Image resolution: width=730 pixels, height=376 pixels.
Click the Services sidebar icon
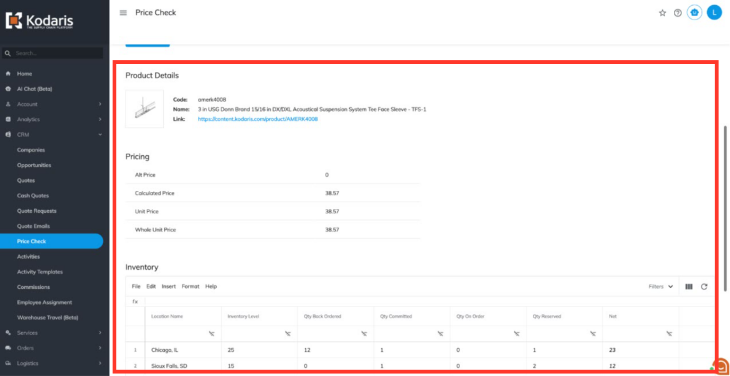8,332
